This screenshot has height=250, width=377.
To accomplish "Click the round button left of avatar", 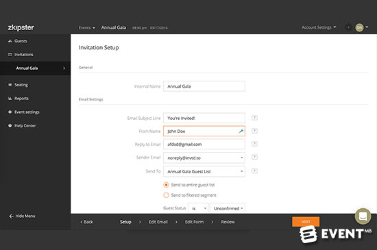I will coord(348,27).
